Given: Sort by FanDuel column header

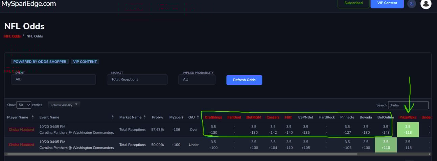Looking at the screenshot, I should click(x=234, y=117).
